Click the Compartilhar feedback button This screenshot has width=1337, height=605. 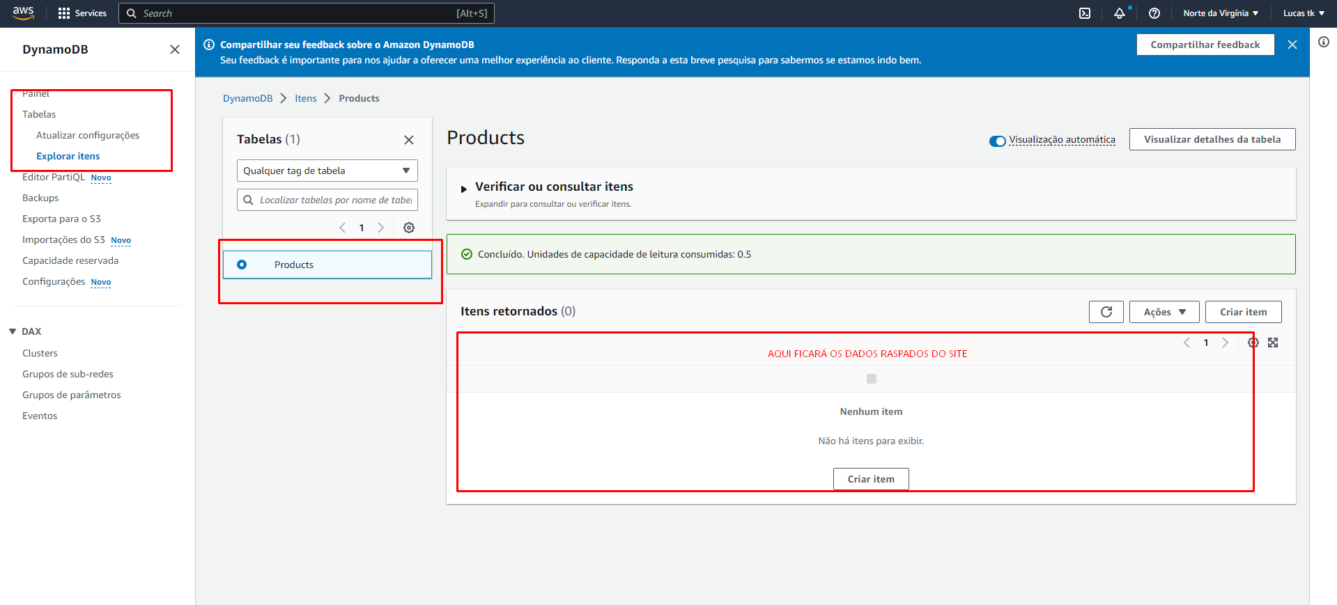(1205, 45)
